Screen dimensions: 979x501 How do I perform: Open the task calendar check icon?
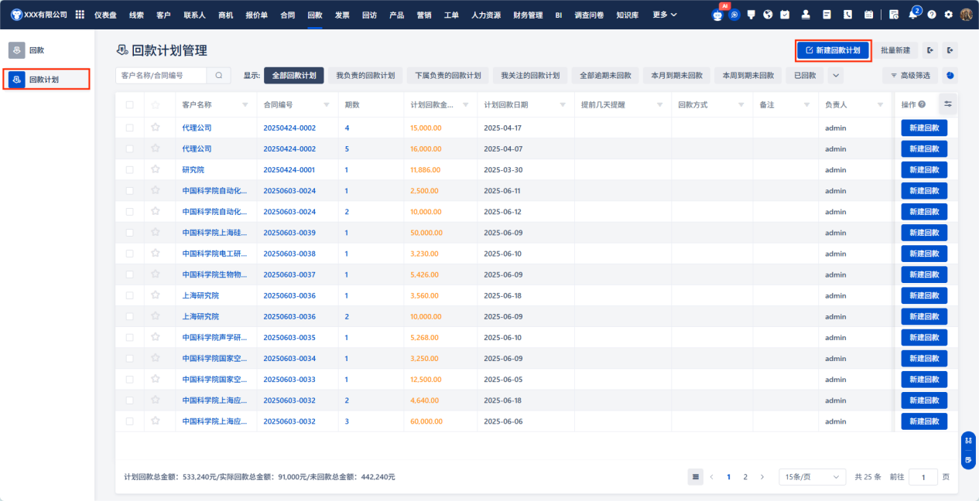pos(785,15)
